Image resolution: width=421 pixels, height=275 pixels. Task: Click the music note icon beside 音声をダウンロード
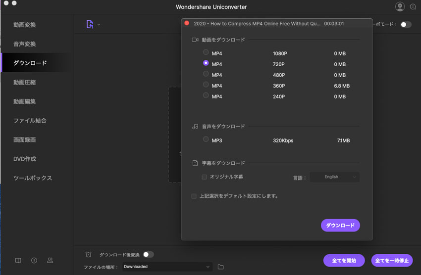195,127
